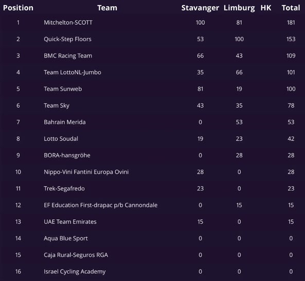Screen dimensions: 305x281
Task: Select the Limburg column header
Action: coord(239,8)
